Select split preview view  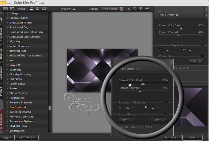(x=38, y=9)
